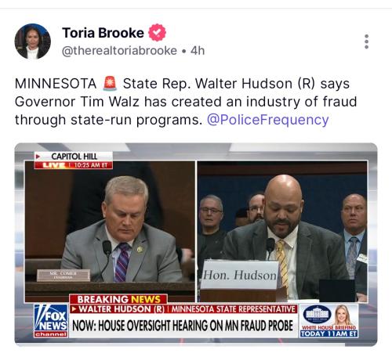
Task: Click the Breaking News banner label
Action: point(118,299)
